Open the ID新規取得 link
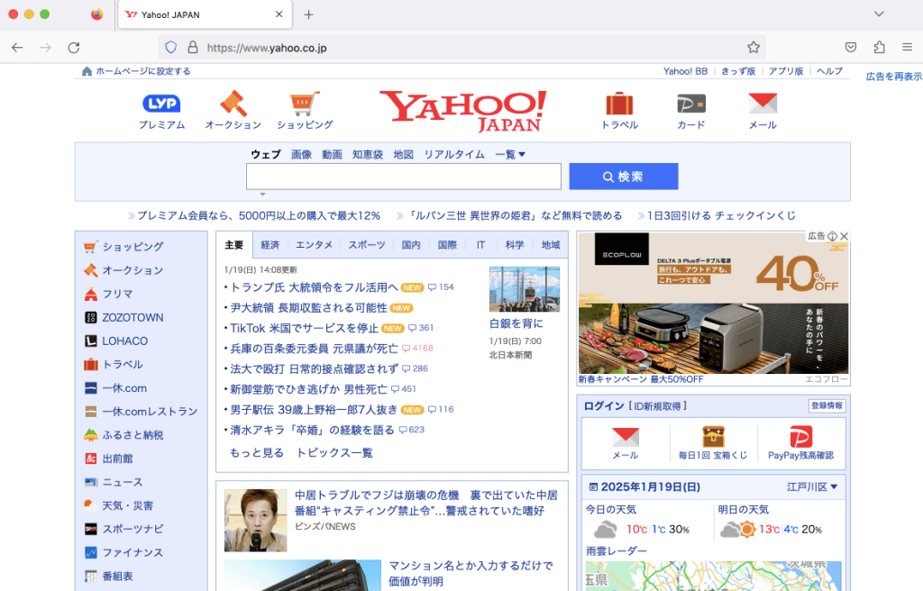This screenshot has width=923, height=591. (656, 406)
